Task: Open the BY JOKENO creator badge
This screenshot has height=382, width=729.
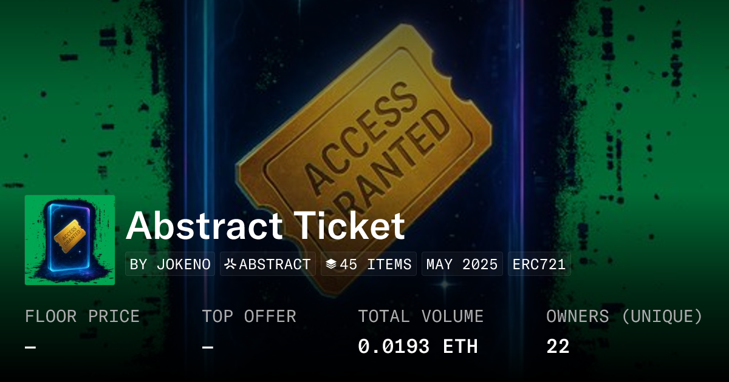Action: (170, 264)
